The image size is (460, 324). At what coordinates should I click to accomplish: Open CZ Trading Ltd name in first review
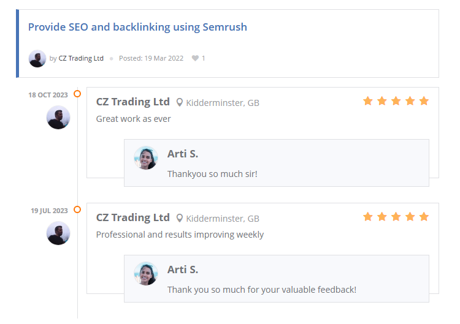pos(132,102)
